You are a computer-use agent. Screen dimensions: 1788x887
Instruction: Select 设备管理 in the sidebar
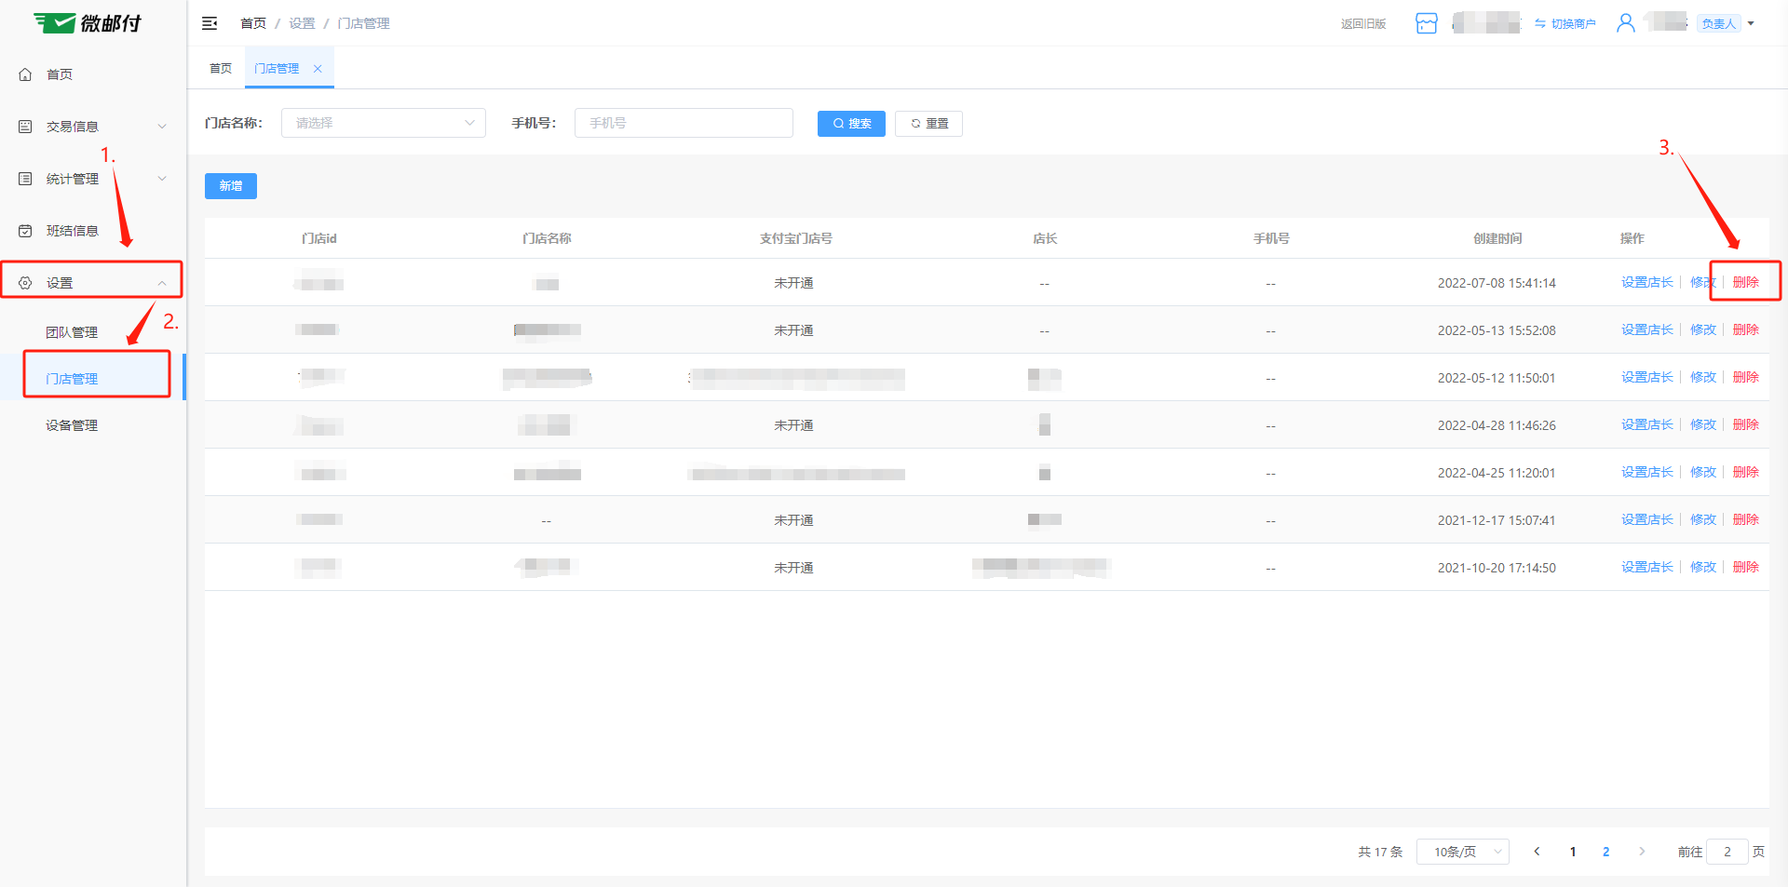point(72,425)
